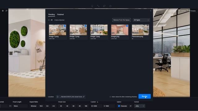Choose the 2K preset size
198x111 pixels.
[x=61, y=106]
